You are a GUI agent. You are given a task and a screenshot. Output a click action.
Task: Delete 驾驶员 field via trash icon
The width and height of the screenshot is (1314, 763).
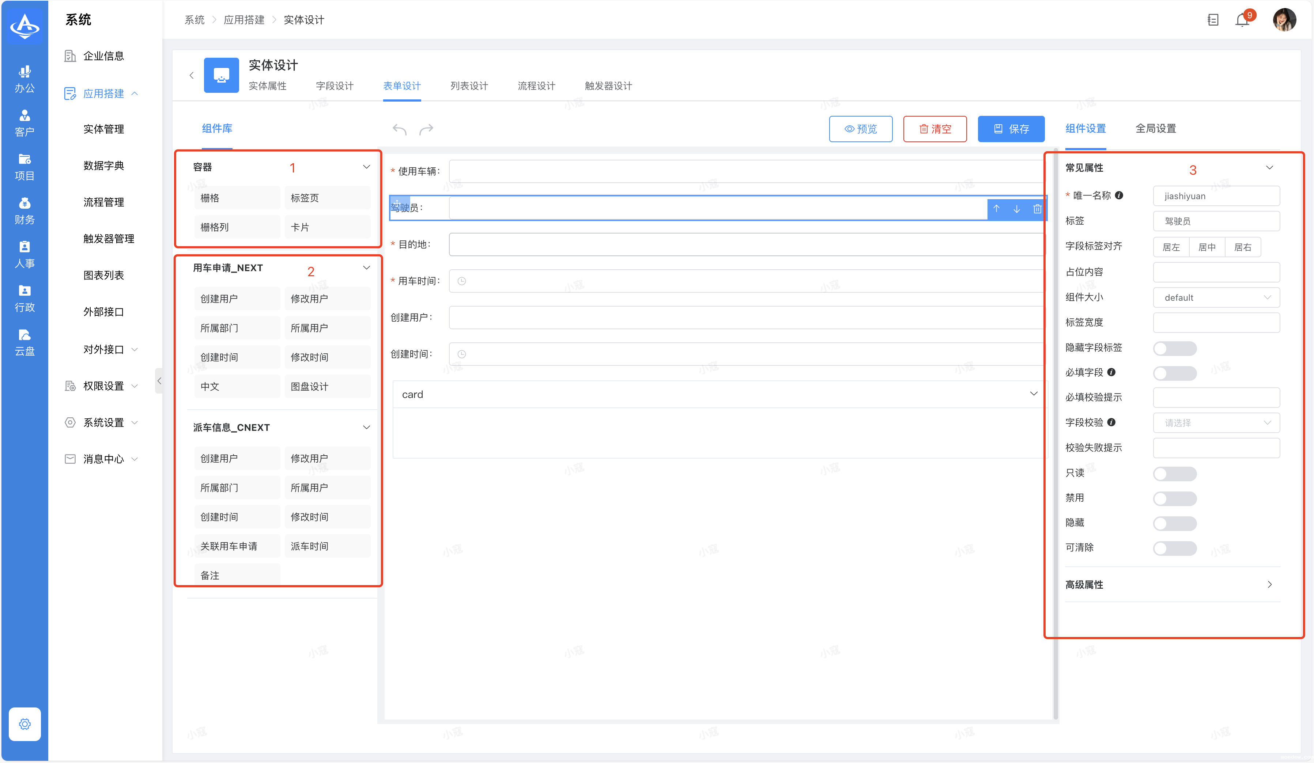tap(1037, 208)
